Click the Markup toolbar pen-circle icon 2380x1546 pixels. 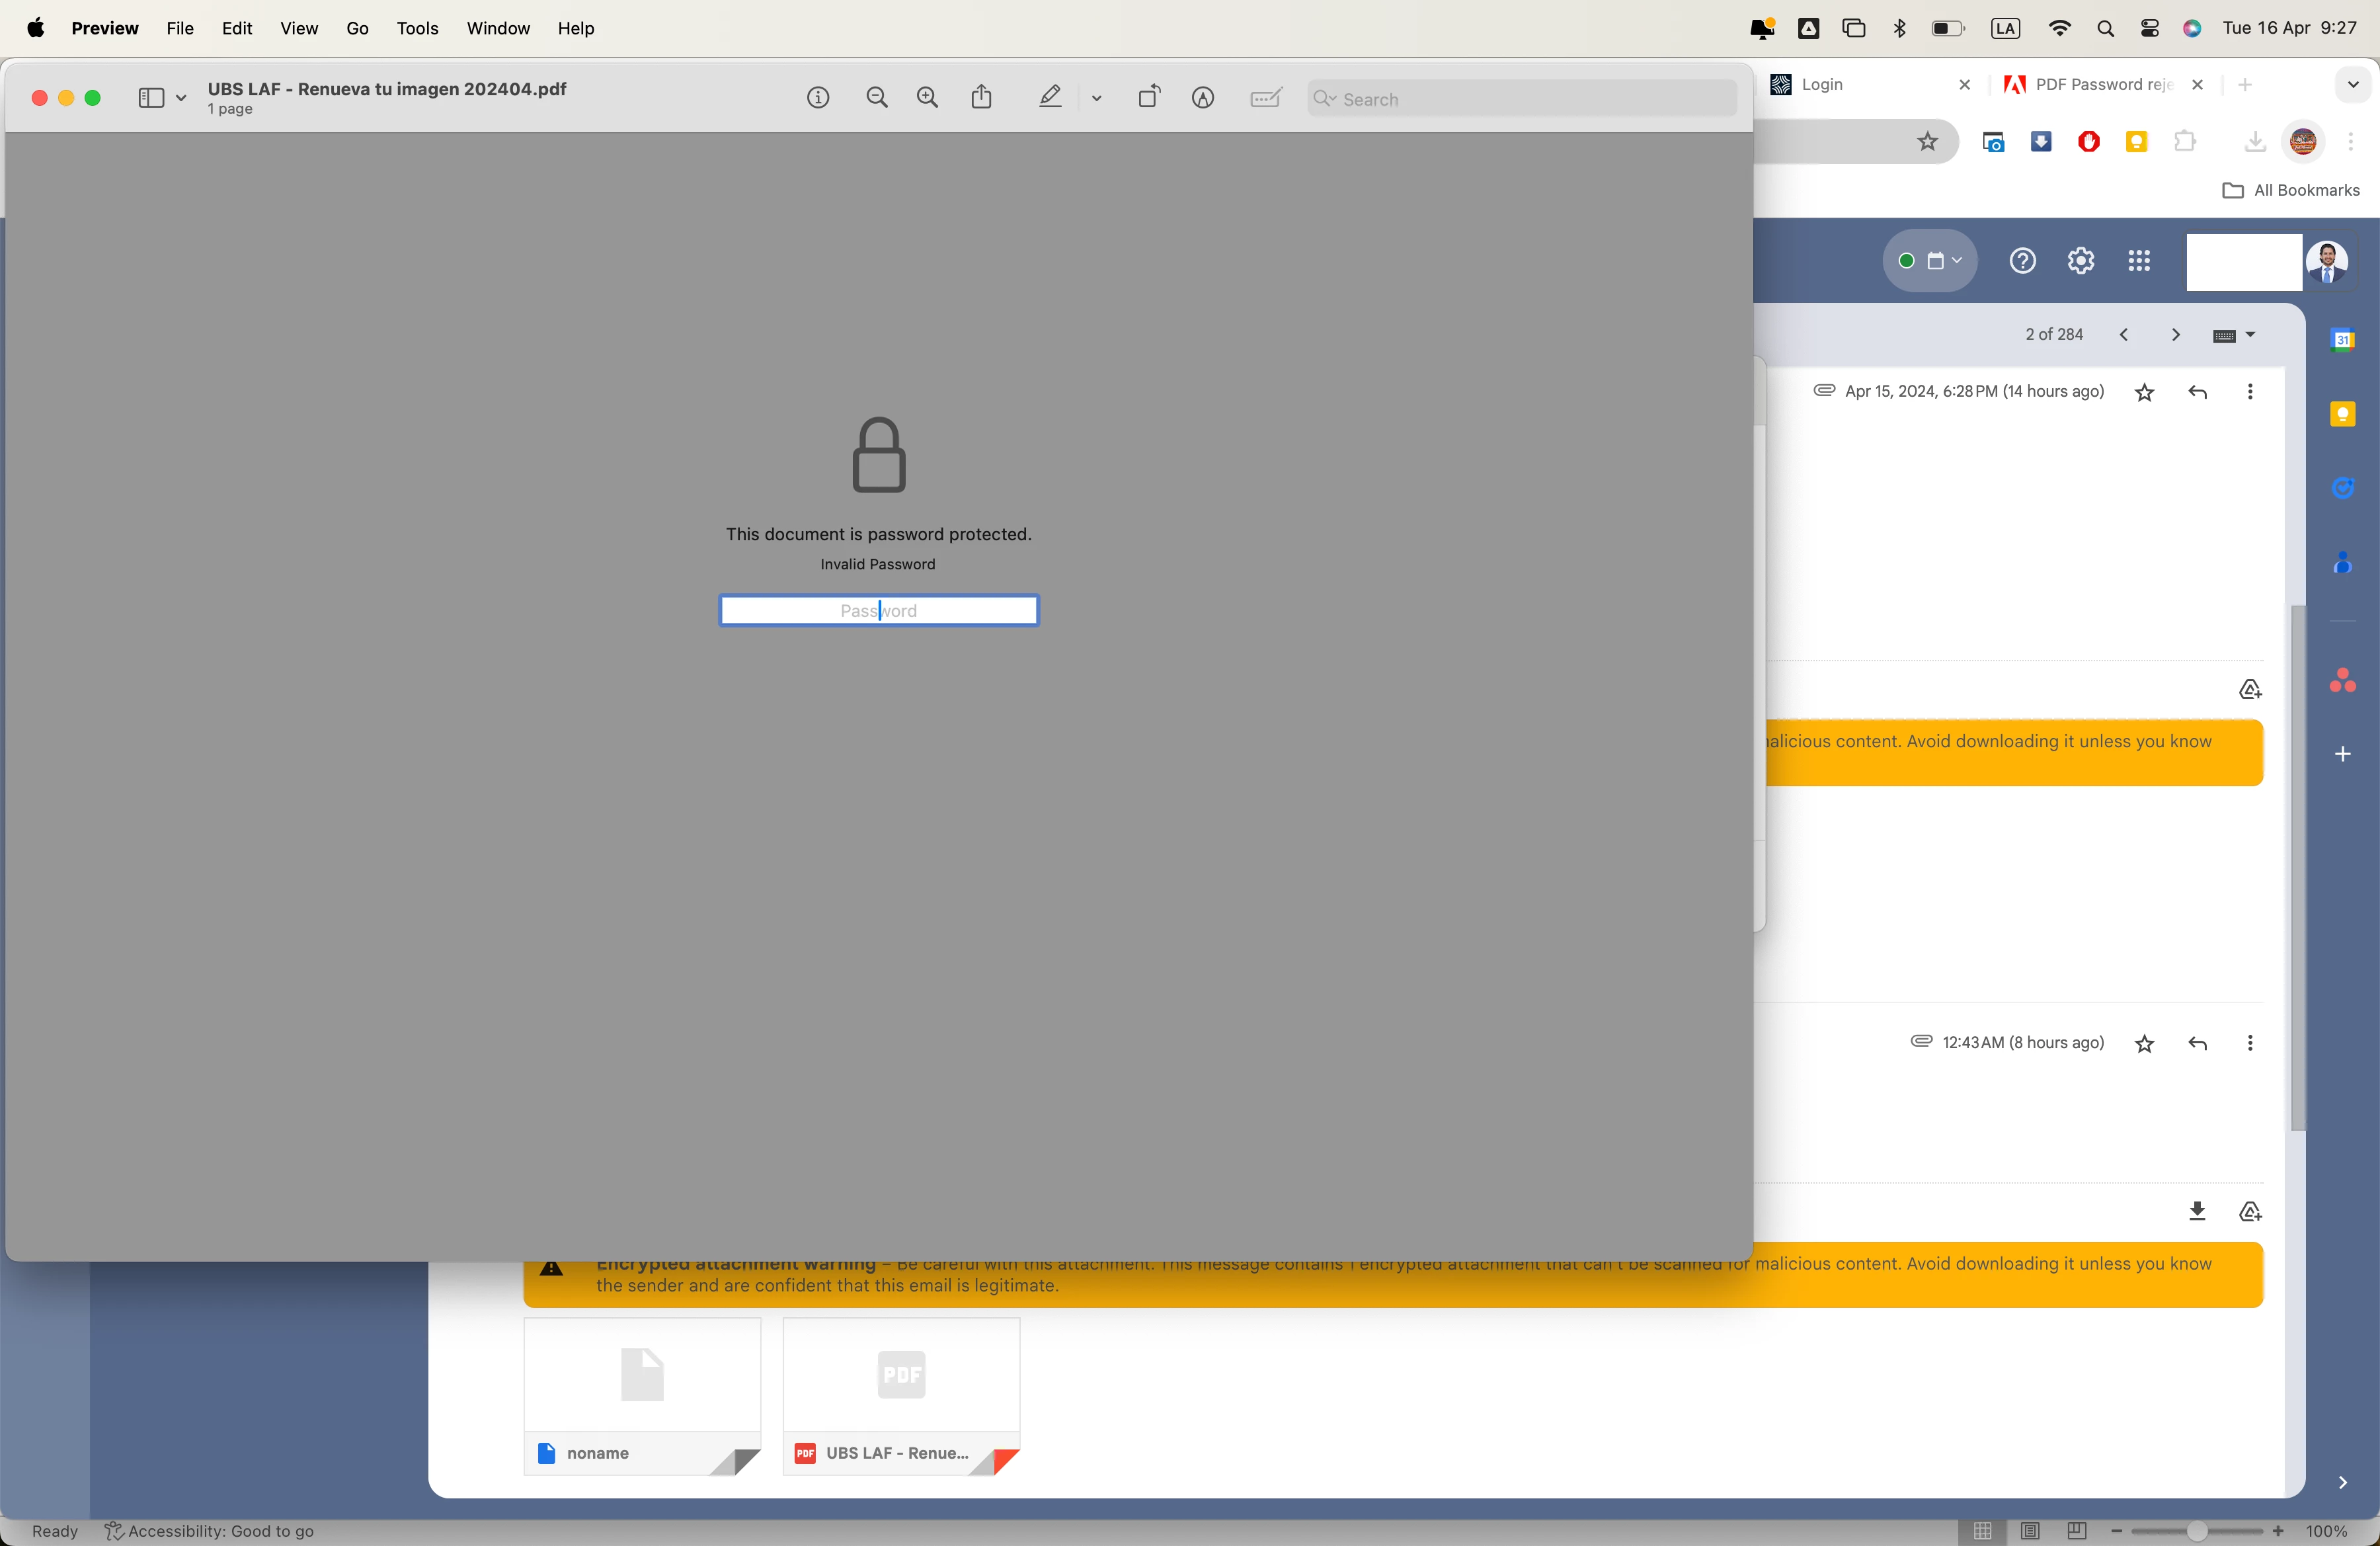(1203, 98)
